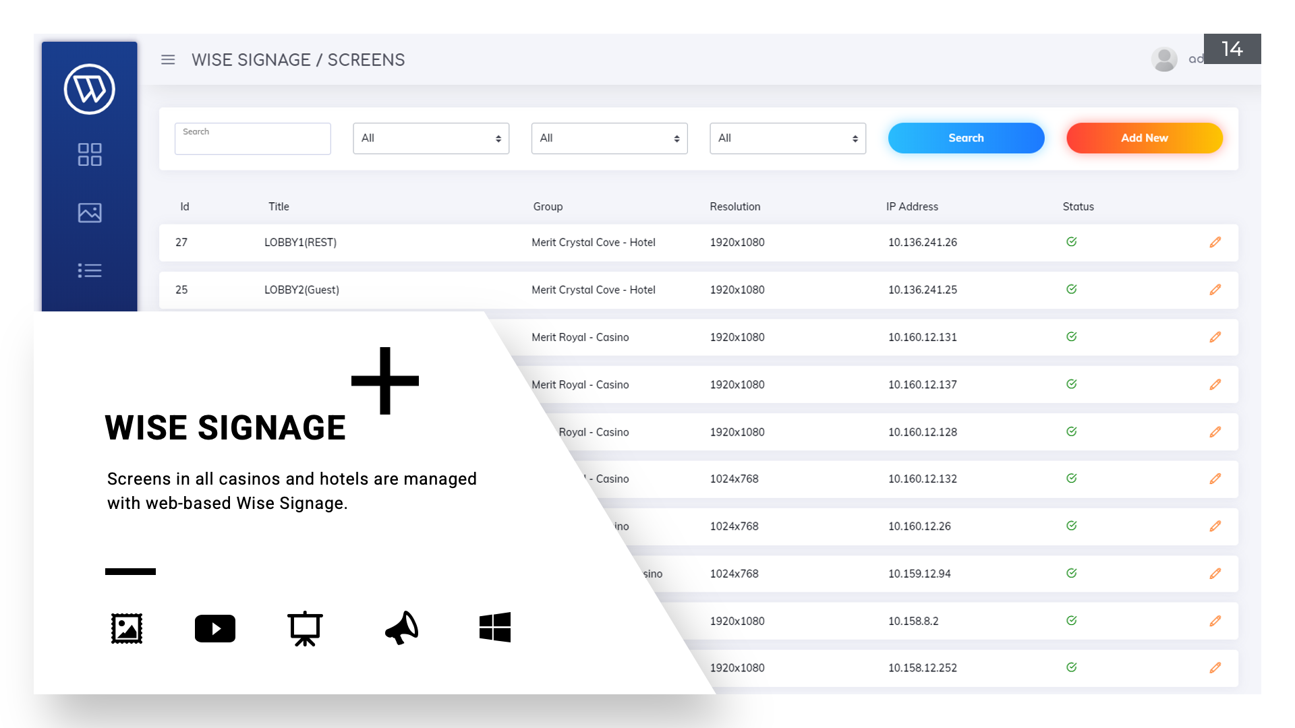
Task: Click the Title column header
Action: [x=279, y=207]
